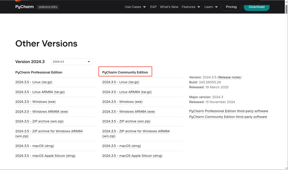Open the Release notes link

(x=229, y=77)
